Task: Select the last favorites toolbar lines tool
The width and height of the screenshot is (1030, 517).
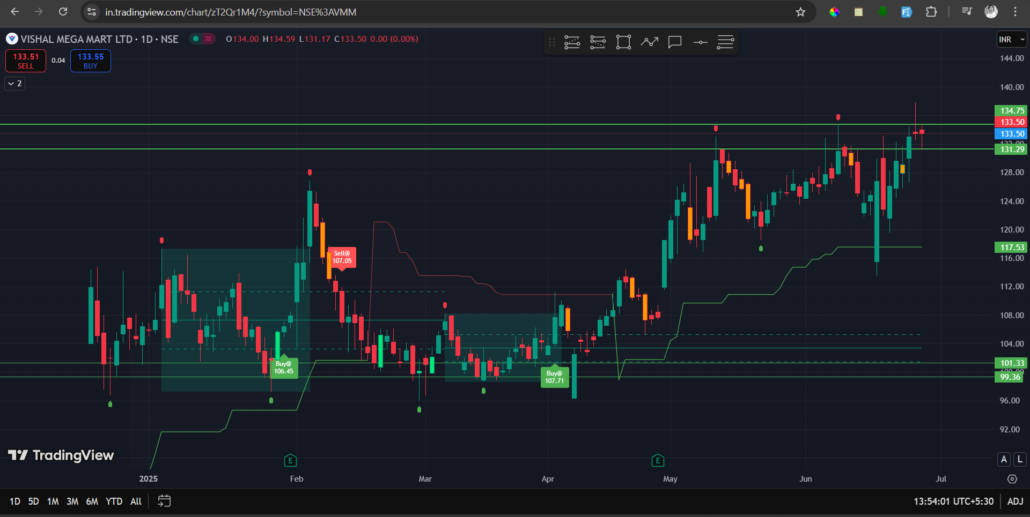Action: tap(725, 42)
